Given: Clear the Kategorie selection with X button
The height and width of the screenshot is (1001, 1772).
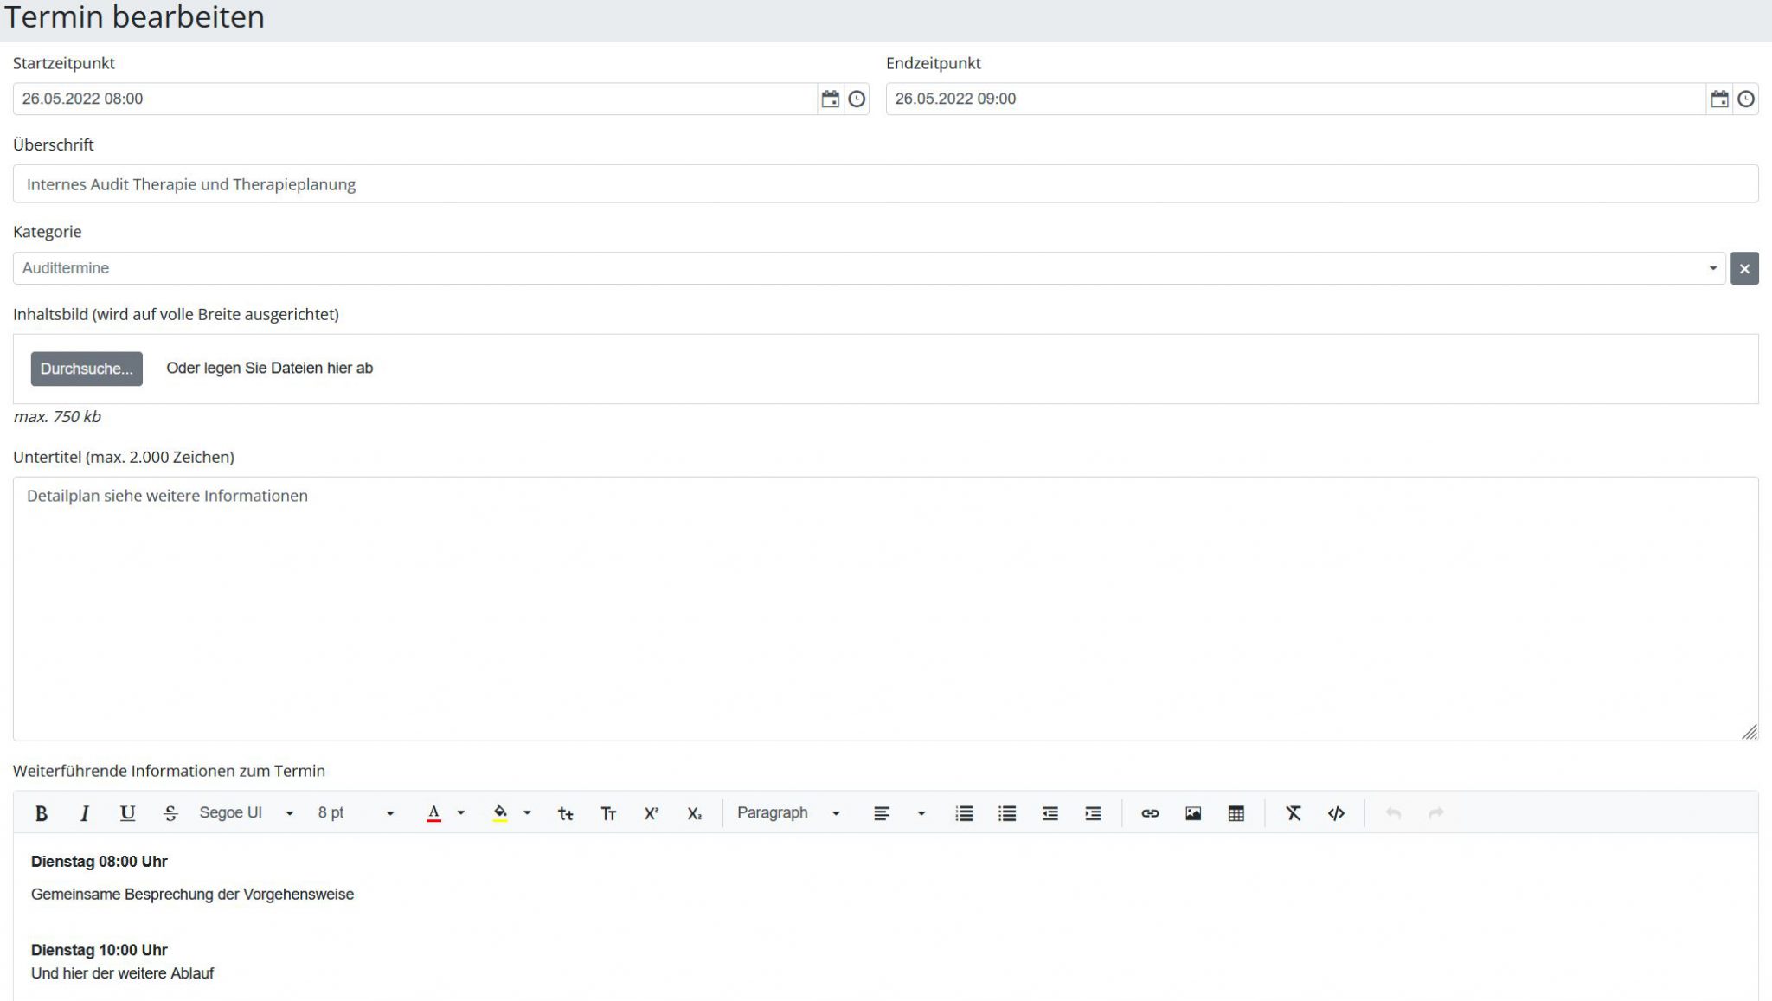Looking at the screenshot, I should click(x=1744, y=268).
